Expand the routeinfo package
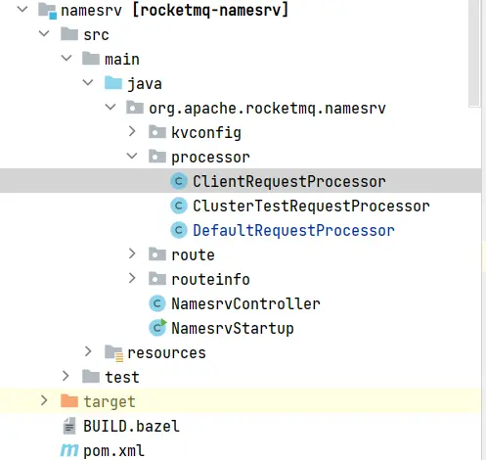The height and width of the screenshot is (460, 486). pyautogui.click(x=132, y=278)
